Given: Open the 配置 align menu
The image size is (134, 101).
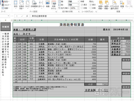Looking at the screenshot, I should [x=122, y=5].
